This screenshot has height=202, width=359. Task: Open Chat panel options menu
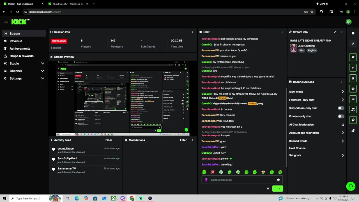(x=282, y=32)
